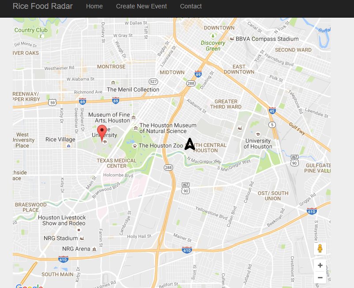354x288 pixels.
Task: Click the Holcombe Blvd street label
Action: 118,175
